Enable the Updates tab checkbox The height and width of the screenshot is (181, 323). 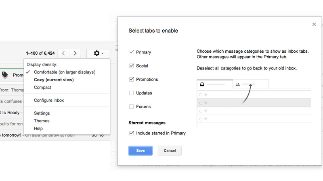132,93
